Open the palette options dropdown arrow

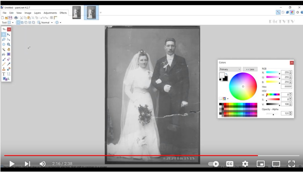tap(228, 99)
